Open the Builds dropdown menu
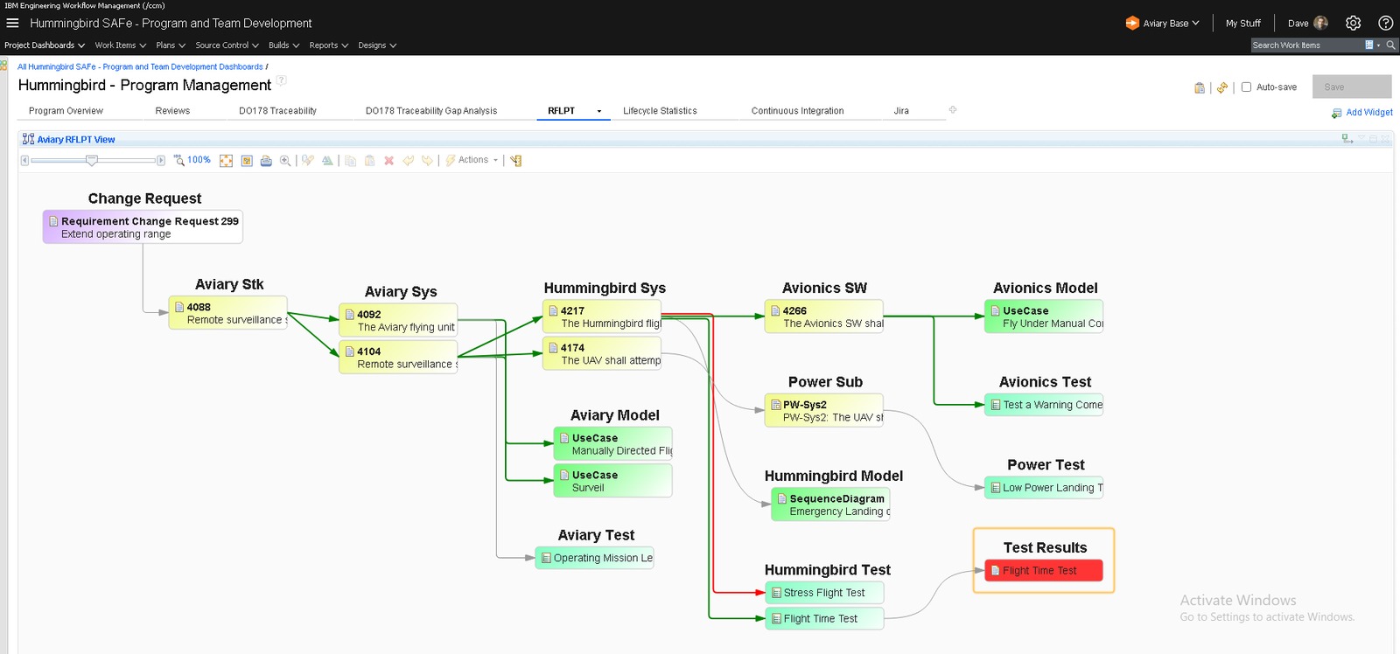This screenshot has height=654, width=1400. [x=284, y=45]
